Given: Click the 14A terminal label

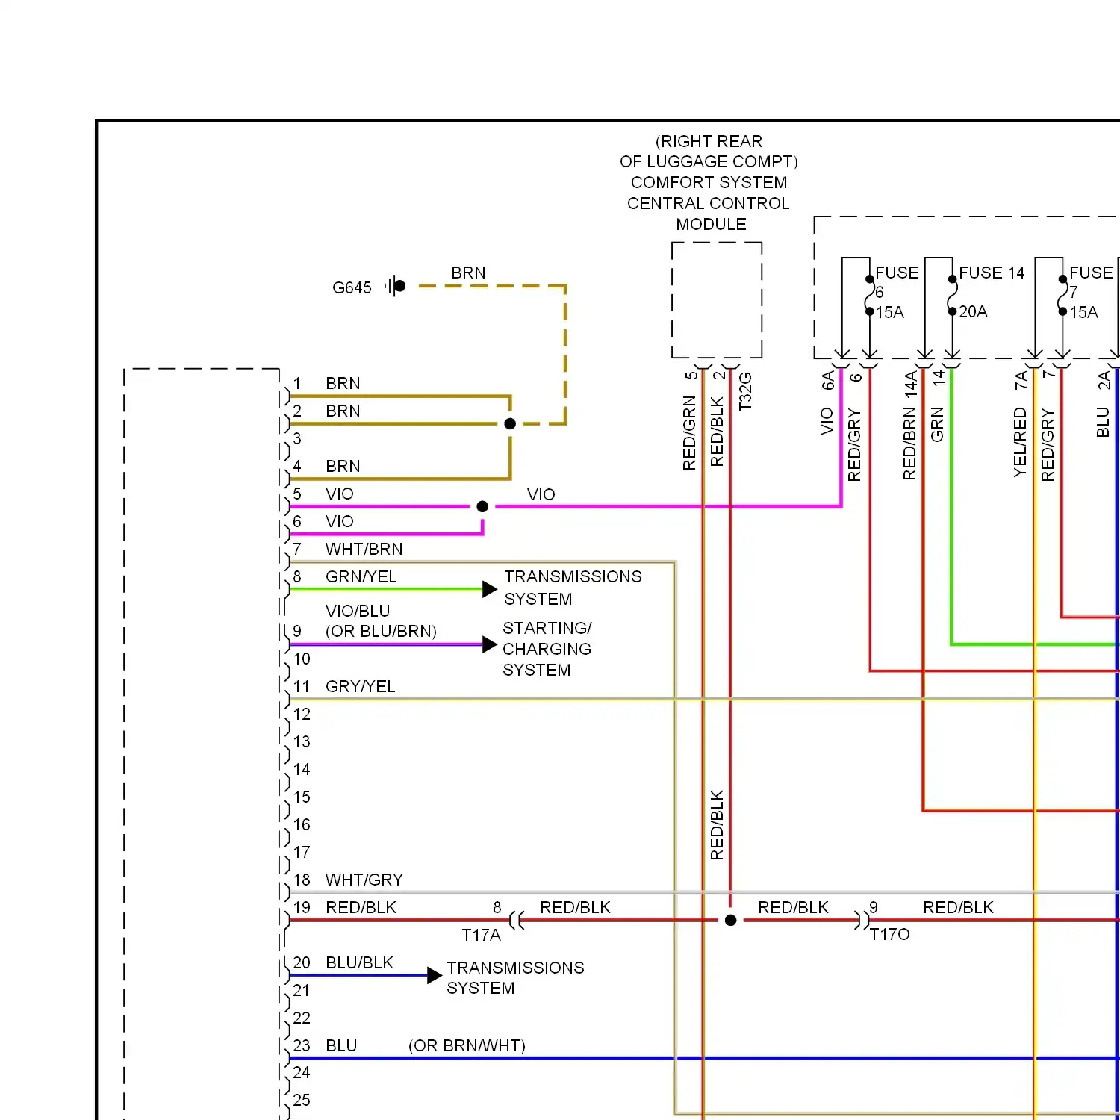Looking at the screenshot, I should click(x=910, y=383).
